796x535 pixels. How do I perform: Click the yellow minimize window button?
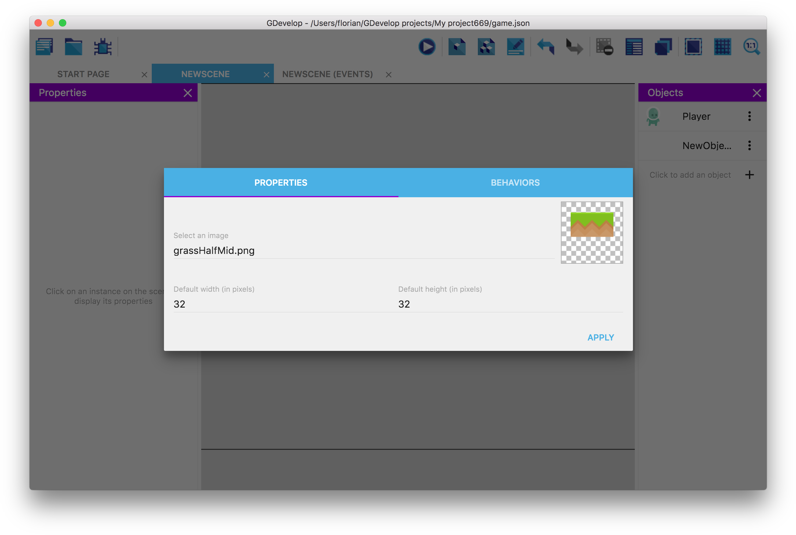coord(50,23)
